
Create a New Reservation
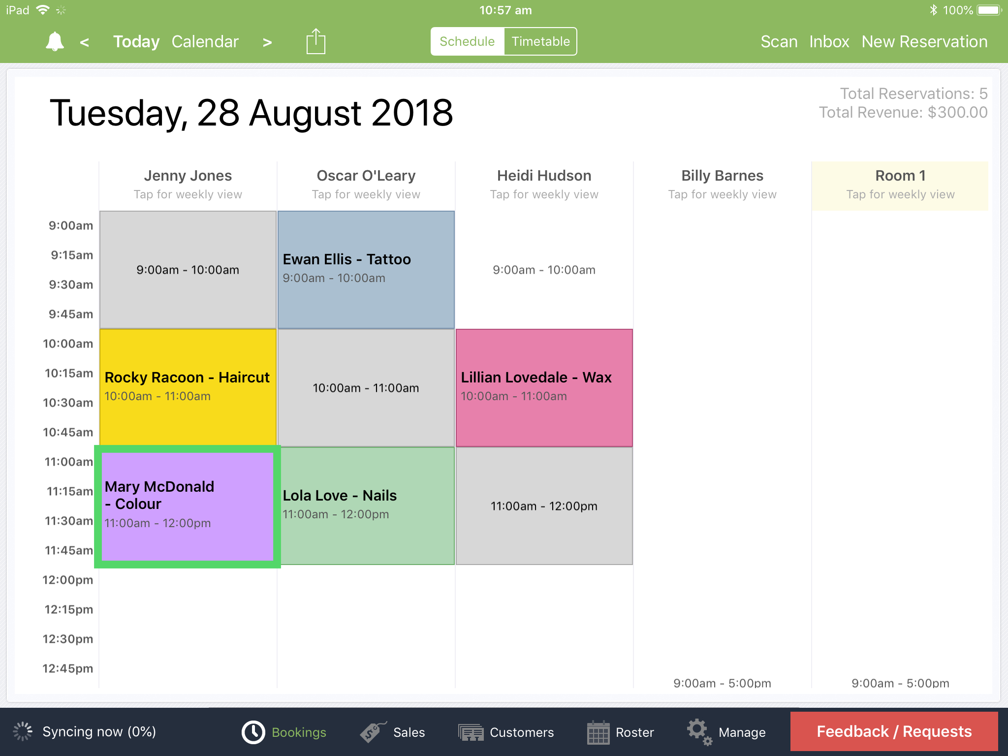pos(924,42)
